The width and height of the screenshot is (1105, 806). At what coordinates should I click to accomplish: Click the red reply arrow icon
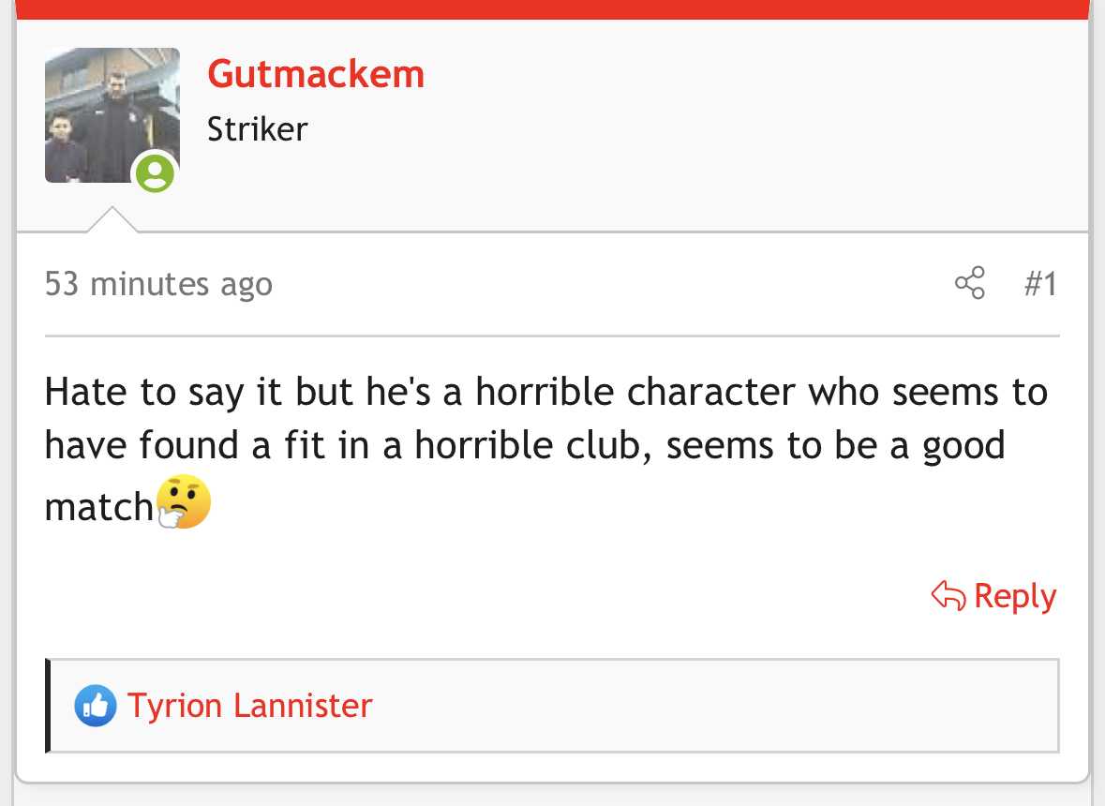click(x=948, y=596)
